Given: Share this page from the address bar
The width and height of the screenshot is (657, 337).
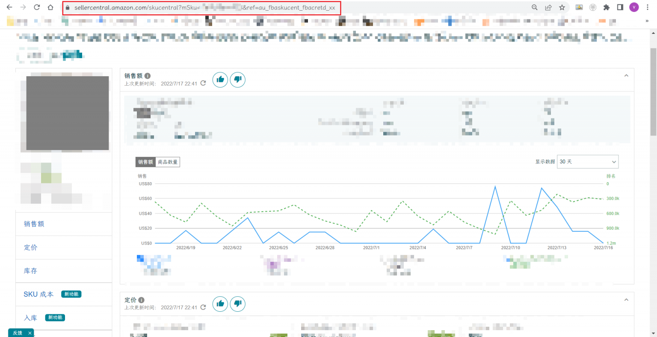Looking at the screenshot, I should tap(548, 7).
